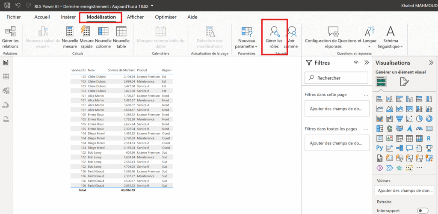Image resolution: width=438 pixels, height=214 pixels.
Task: Click the Valeurs add data fields well
Action: 404,190
